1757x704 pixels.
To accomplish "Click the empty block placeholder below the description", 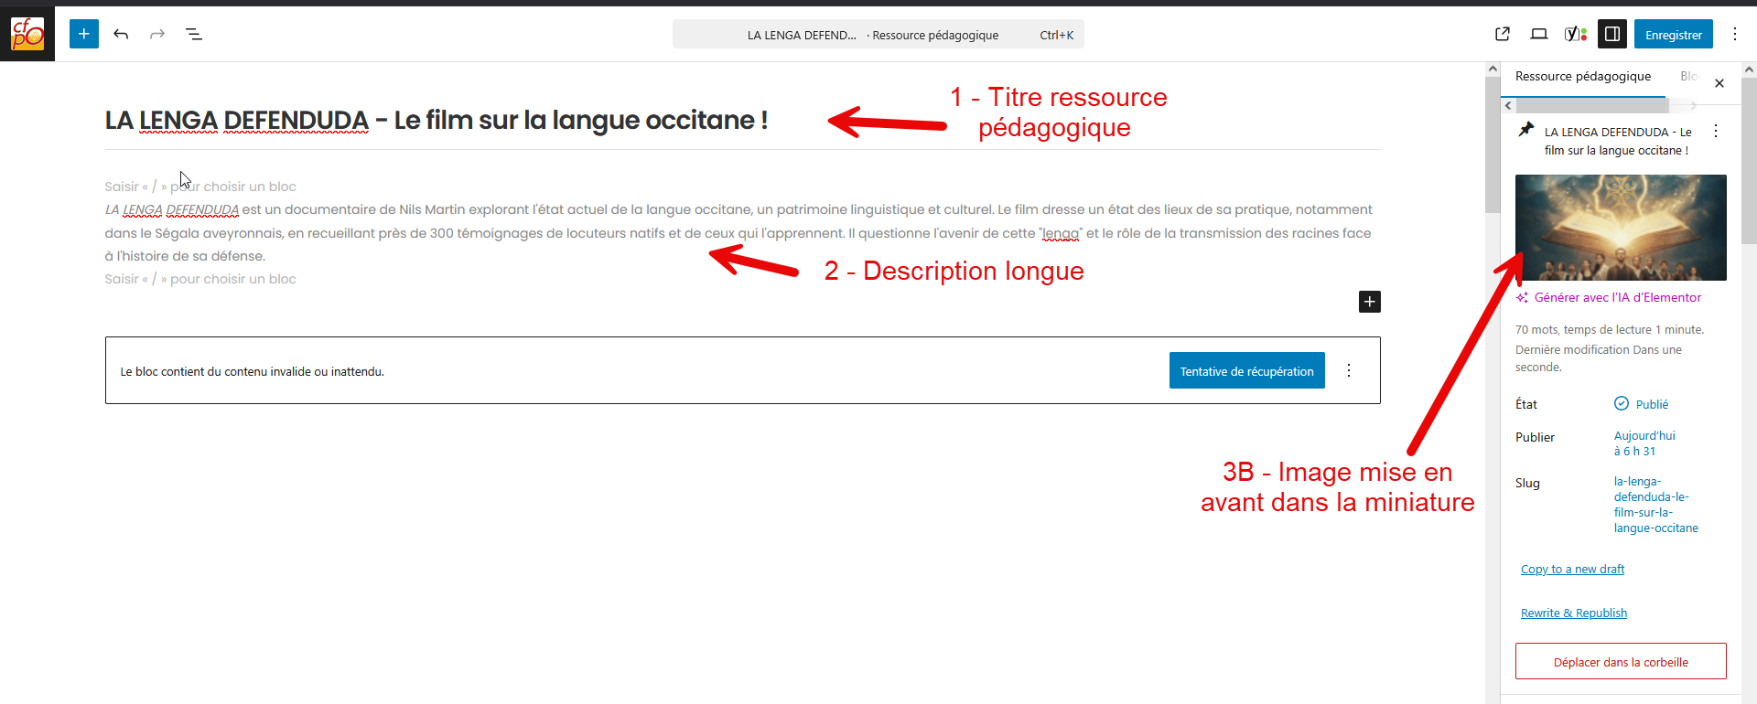I will pos(200,279).
